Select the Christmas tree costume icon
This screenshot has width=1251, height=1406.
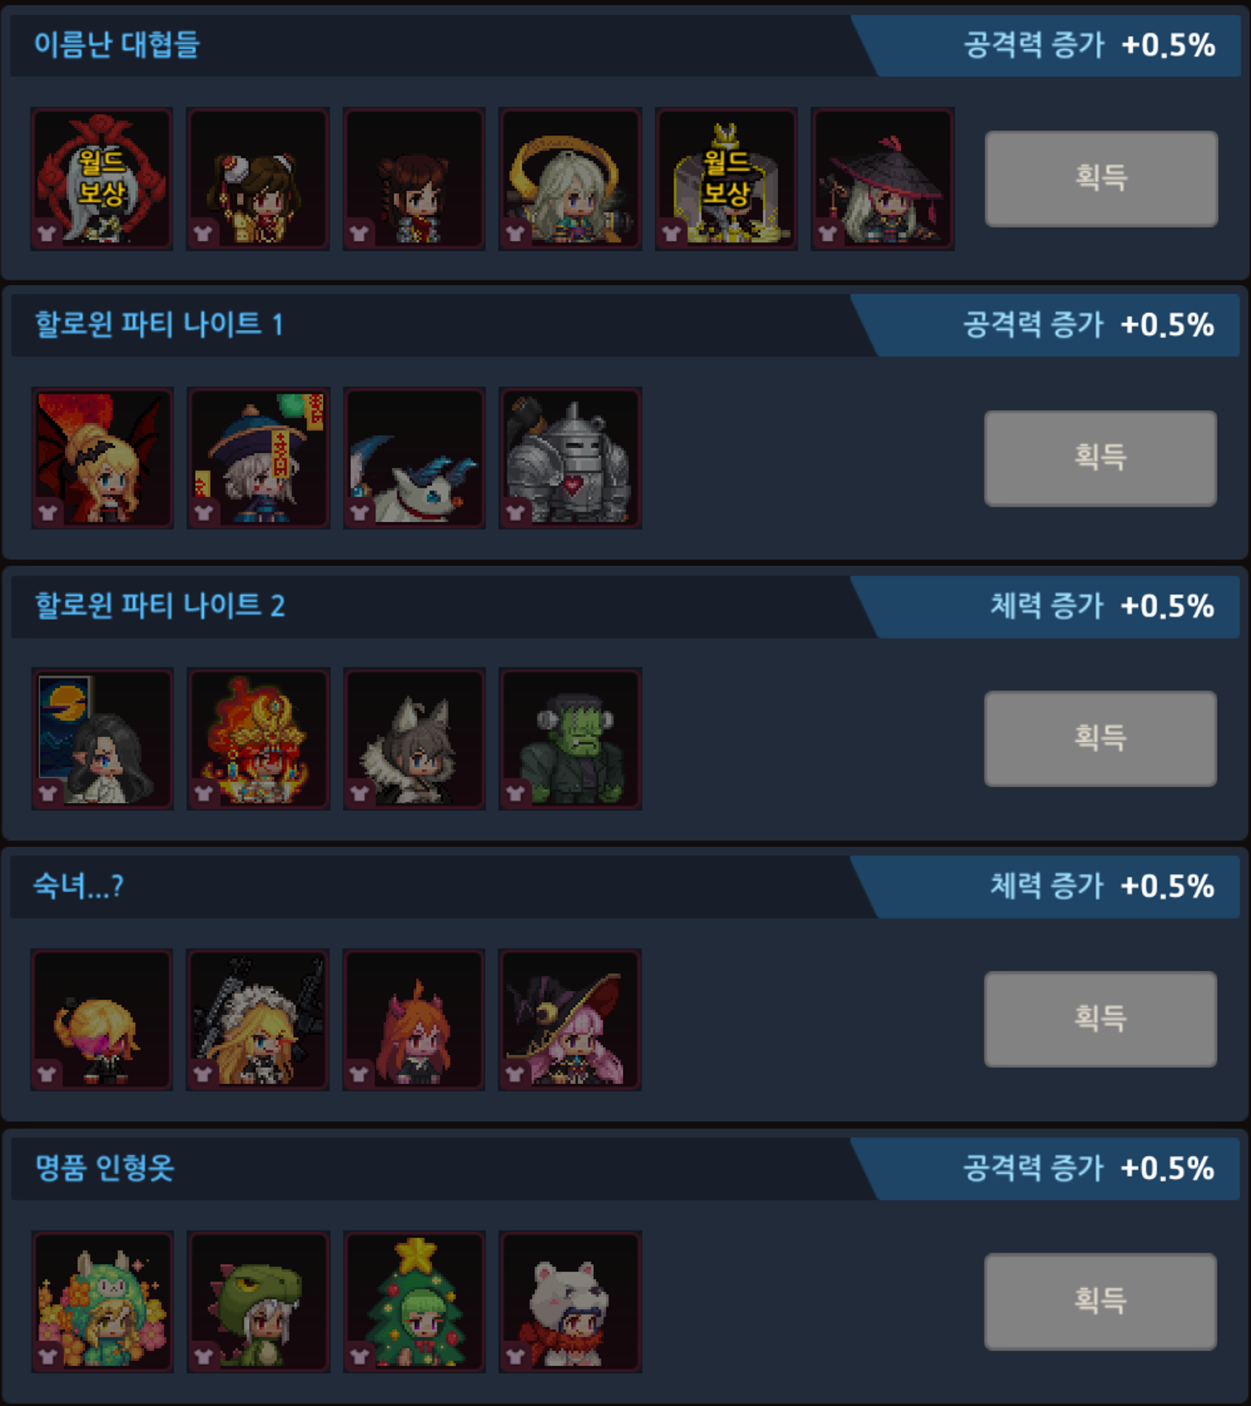coord(414,1302)
